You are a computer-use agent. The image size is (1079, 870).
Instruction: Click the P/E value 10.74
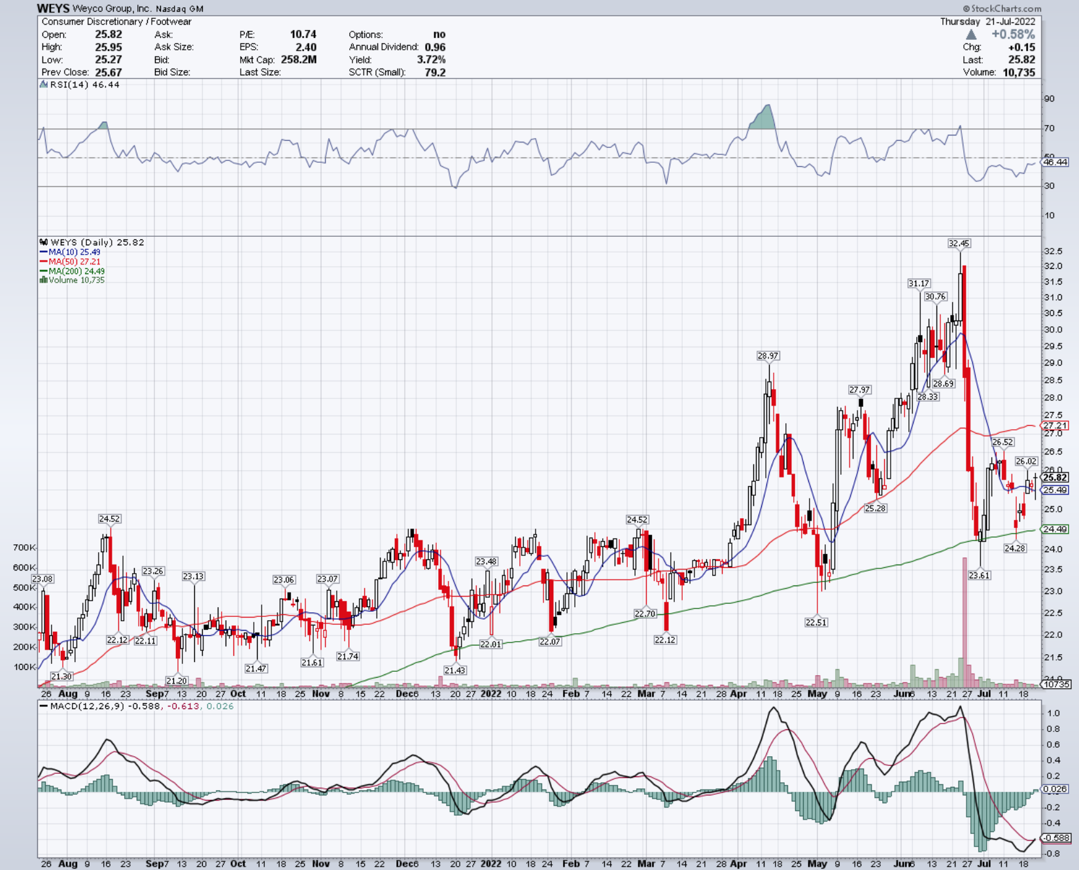coord(303,35)
